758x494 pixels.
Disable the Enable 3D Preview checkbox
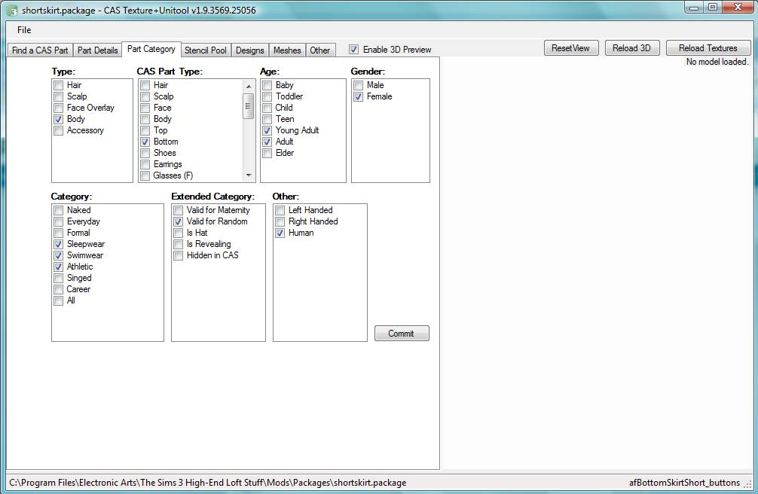click(354, 50)
